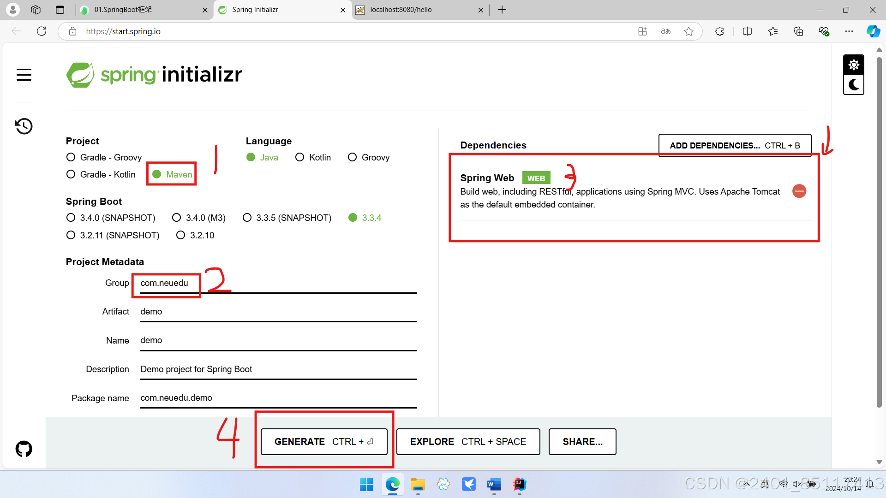Open browser extensions puzzle icon
The image size is (886, 498).
pos(719,31)
